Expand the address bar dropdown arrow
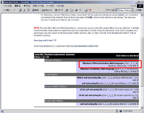 (132, 10)
